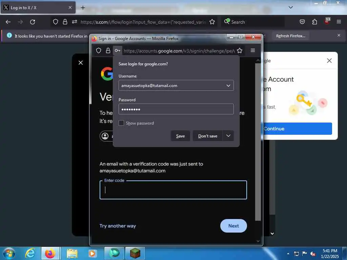Click the x.com address bar URL
The height and width of the screenshot is (260, 347).
pyautogui.click(x=143, y=22)
